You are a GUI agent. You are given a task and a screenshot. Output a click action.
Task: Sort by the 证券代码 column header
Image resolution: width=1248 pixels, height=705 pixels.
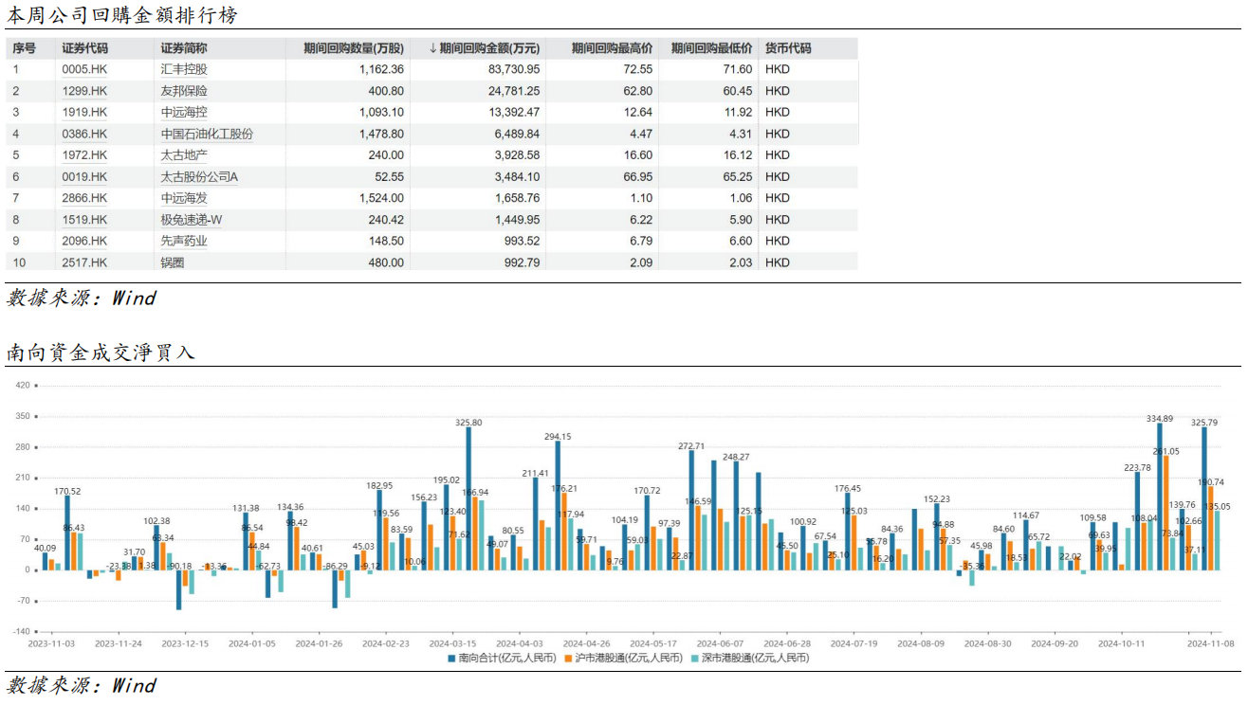pyautogui.click(x=85, y=48)
